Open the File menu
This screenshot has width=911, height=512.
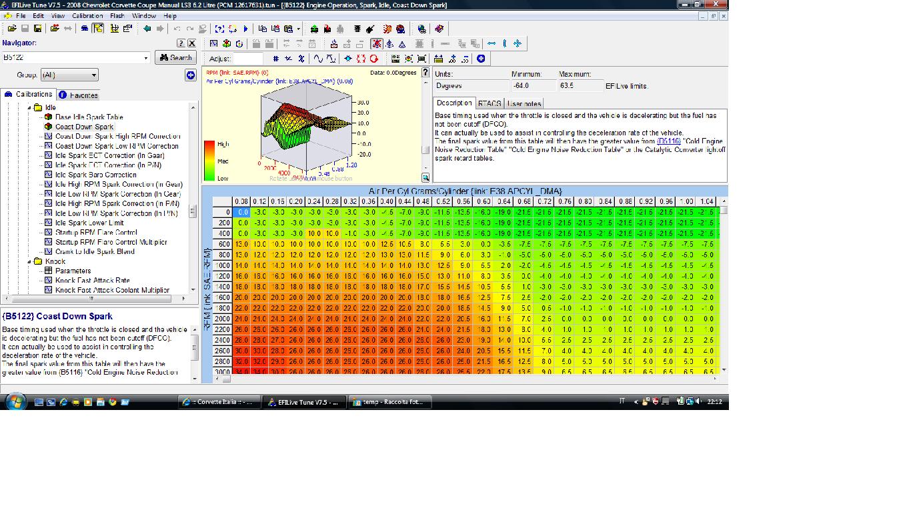[x=21, y=15]
